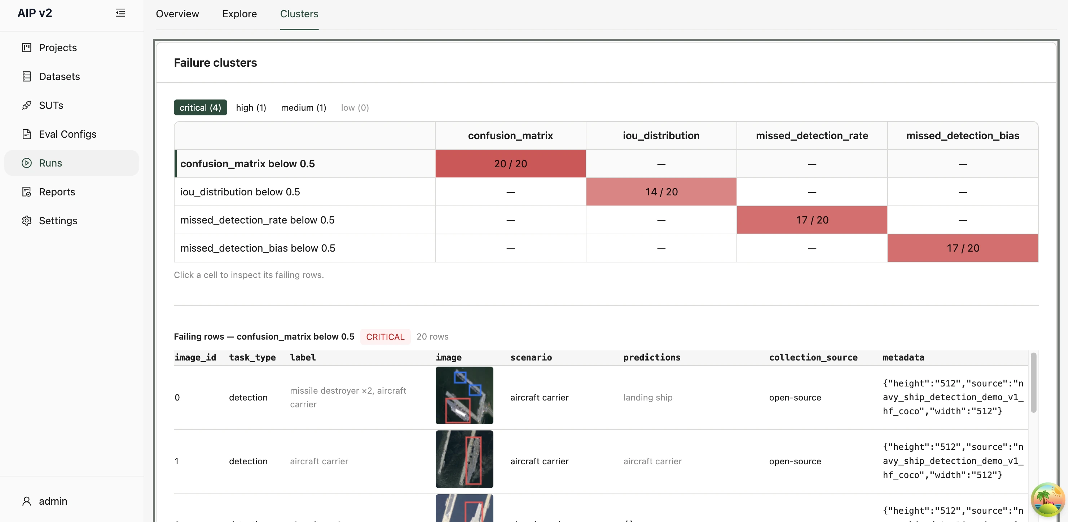
Task: Go to Datasets page
Action: (60, 76)
